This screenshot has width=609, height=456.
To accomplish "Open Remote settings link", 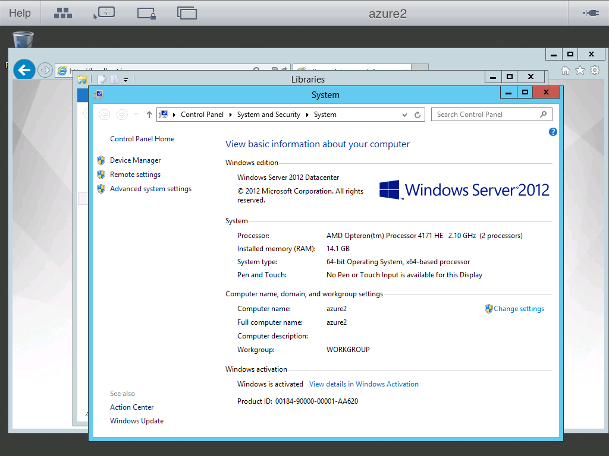I will 135,175.
